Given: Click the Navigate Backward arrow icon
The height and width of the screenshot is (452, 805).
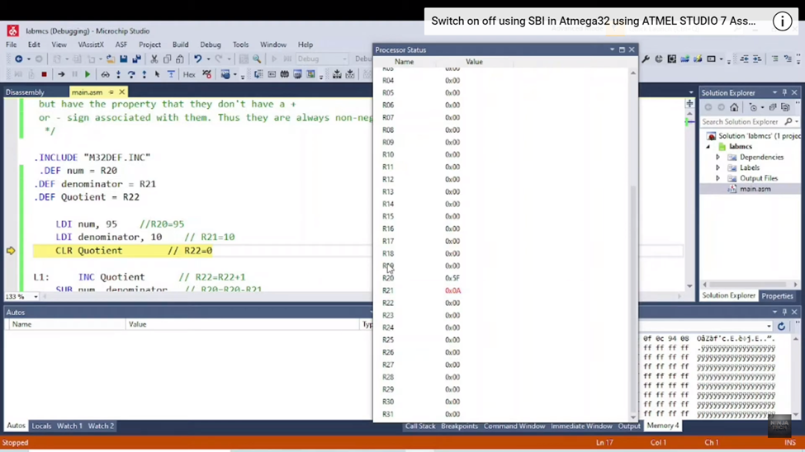Looking at the screenshot, I should (x=18, y=59).
